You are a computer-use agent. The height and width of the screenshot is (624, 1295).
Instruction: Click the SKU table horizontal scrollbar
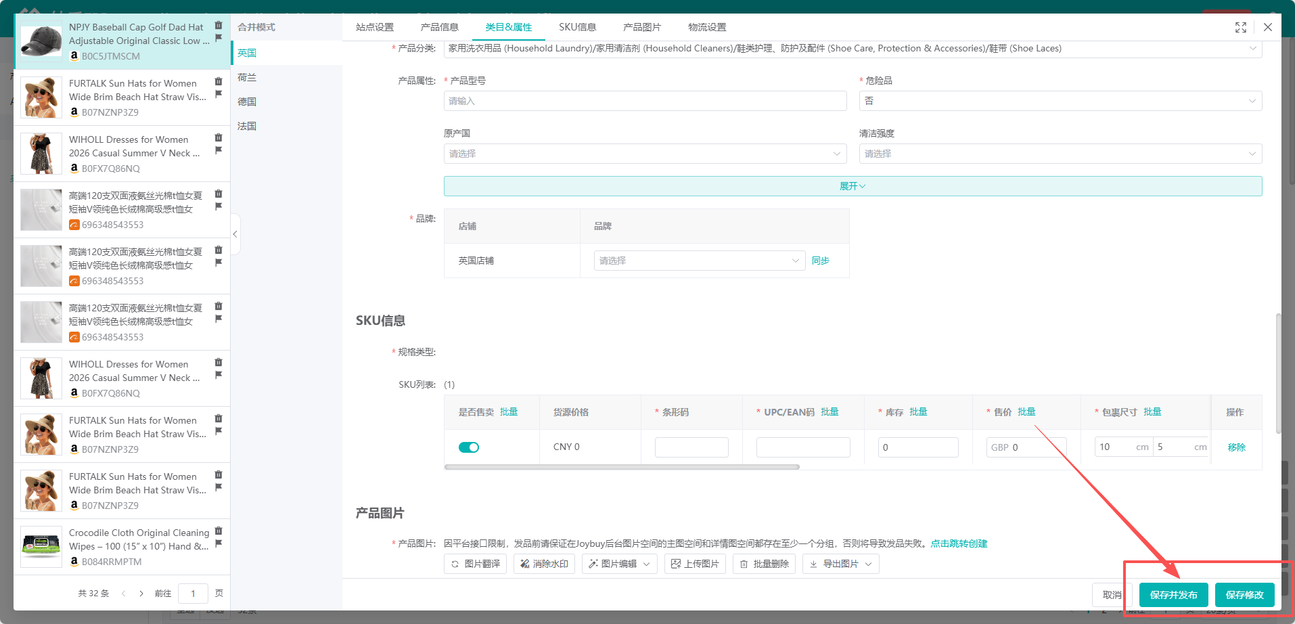coord(622,467)
